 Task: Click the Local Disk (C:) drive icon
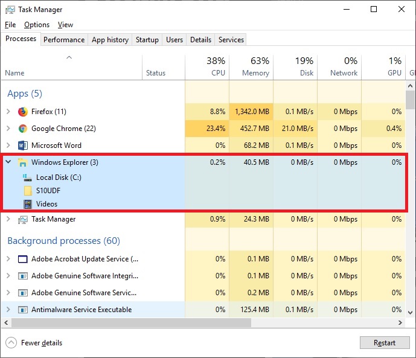point(27,177)
